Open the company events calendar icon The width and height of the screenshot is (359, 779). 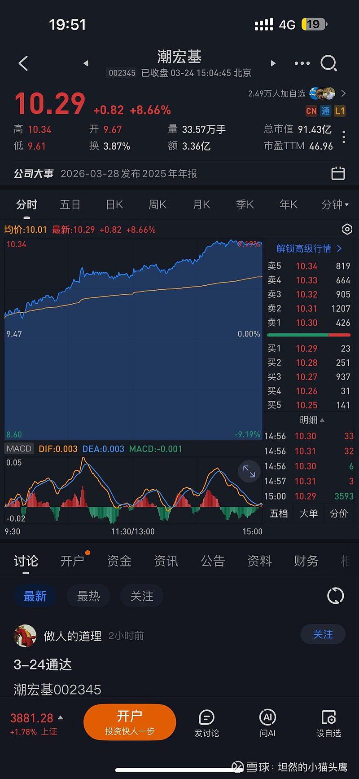click(338, 173)
